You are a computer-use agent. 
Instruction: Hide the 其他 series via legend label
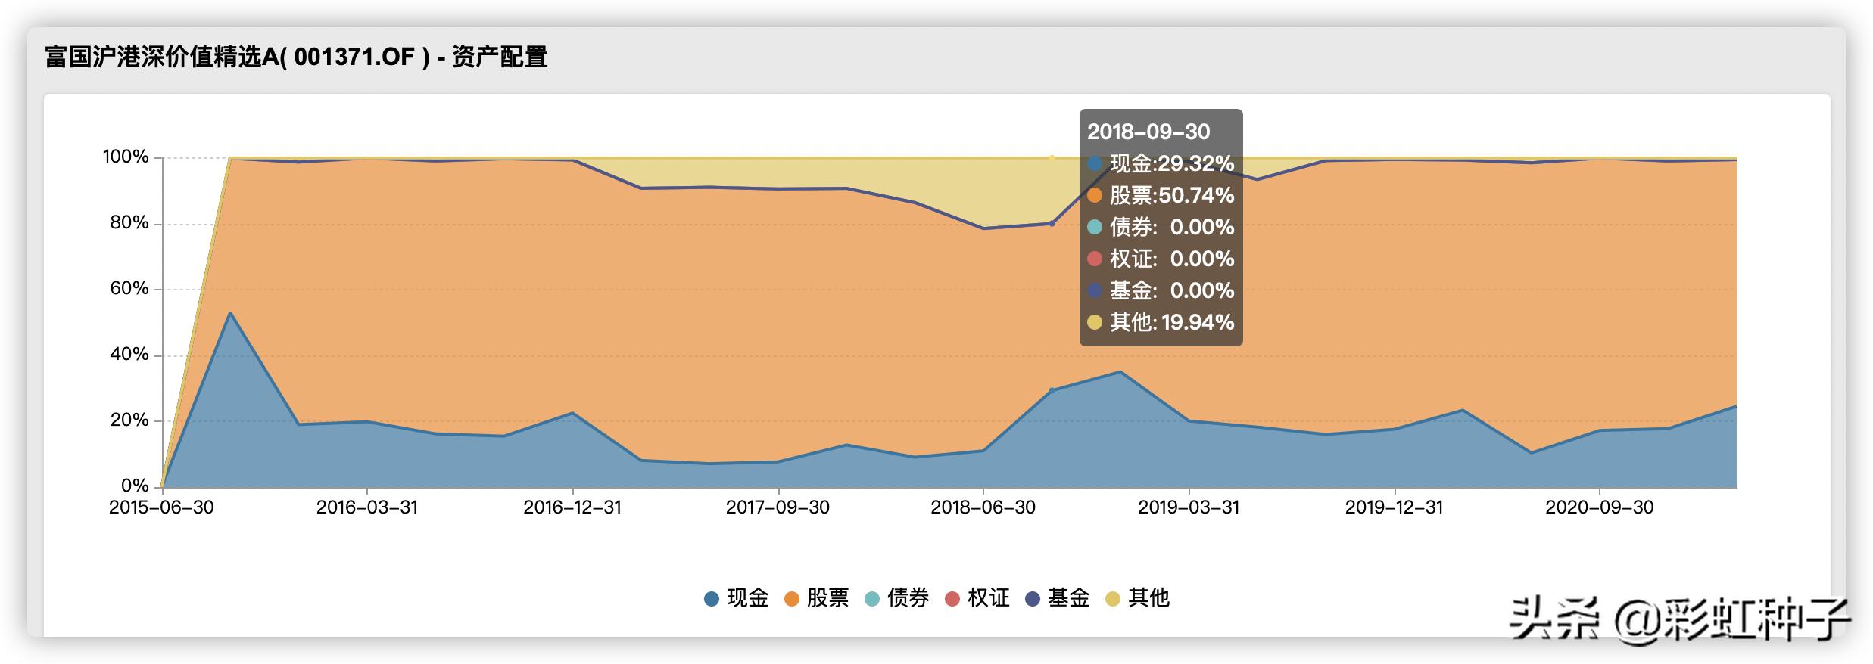1148,598
